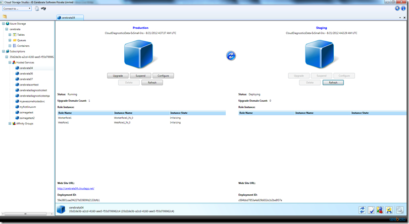Screen dimensions: 409x224
Task: Close the cerebrata04 tab with the X
Action: coord(404,18)
